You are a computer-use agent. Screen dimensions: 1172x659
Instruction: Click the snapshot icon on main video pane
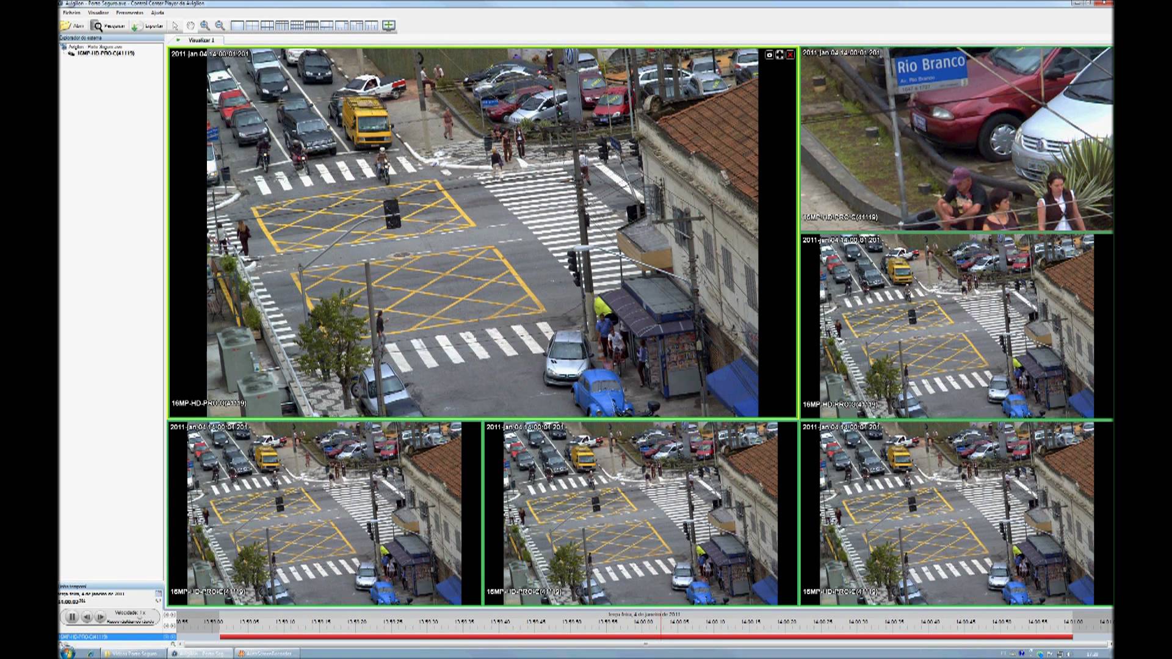pyautogui.click(x=769, y=55)
